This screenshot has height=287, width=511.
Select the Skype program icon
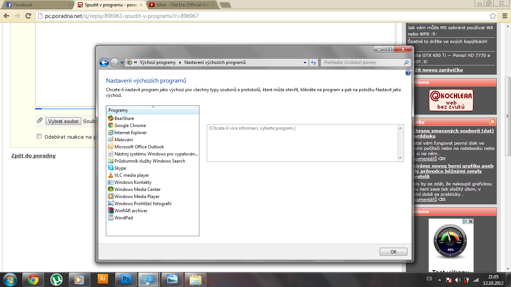pyautogui.click(x=111, y=168)
